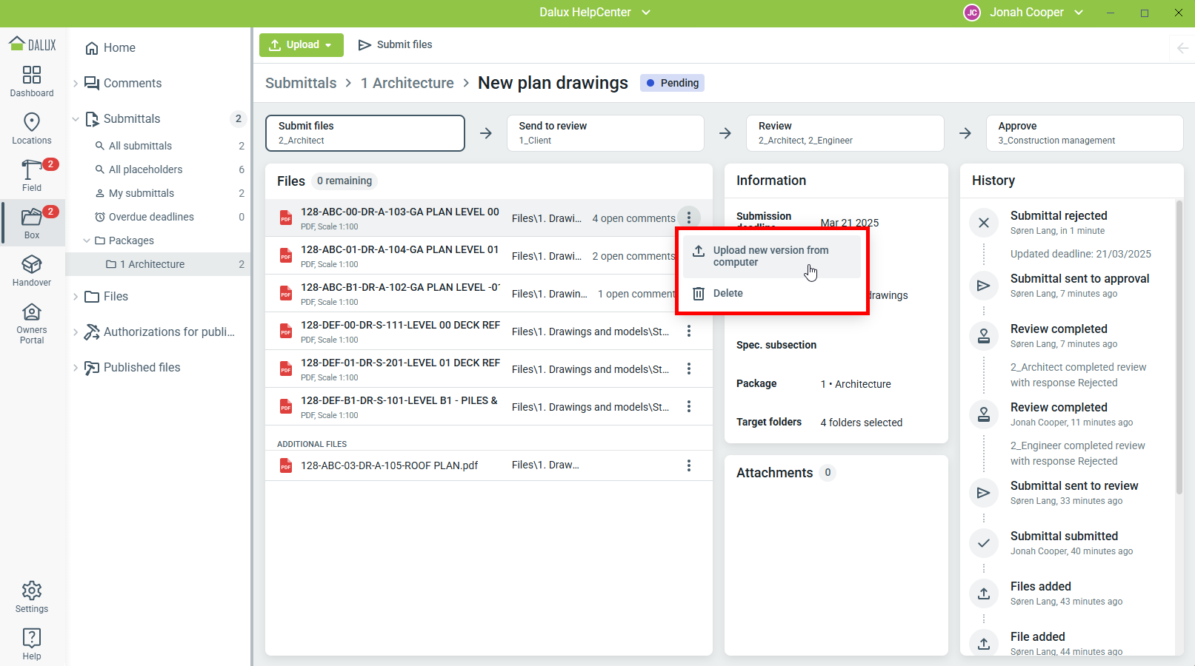Screen dimensions: 1195x666
Task: Choose Upload new version from computer
Action: pos(770,256)
